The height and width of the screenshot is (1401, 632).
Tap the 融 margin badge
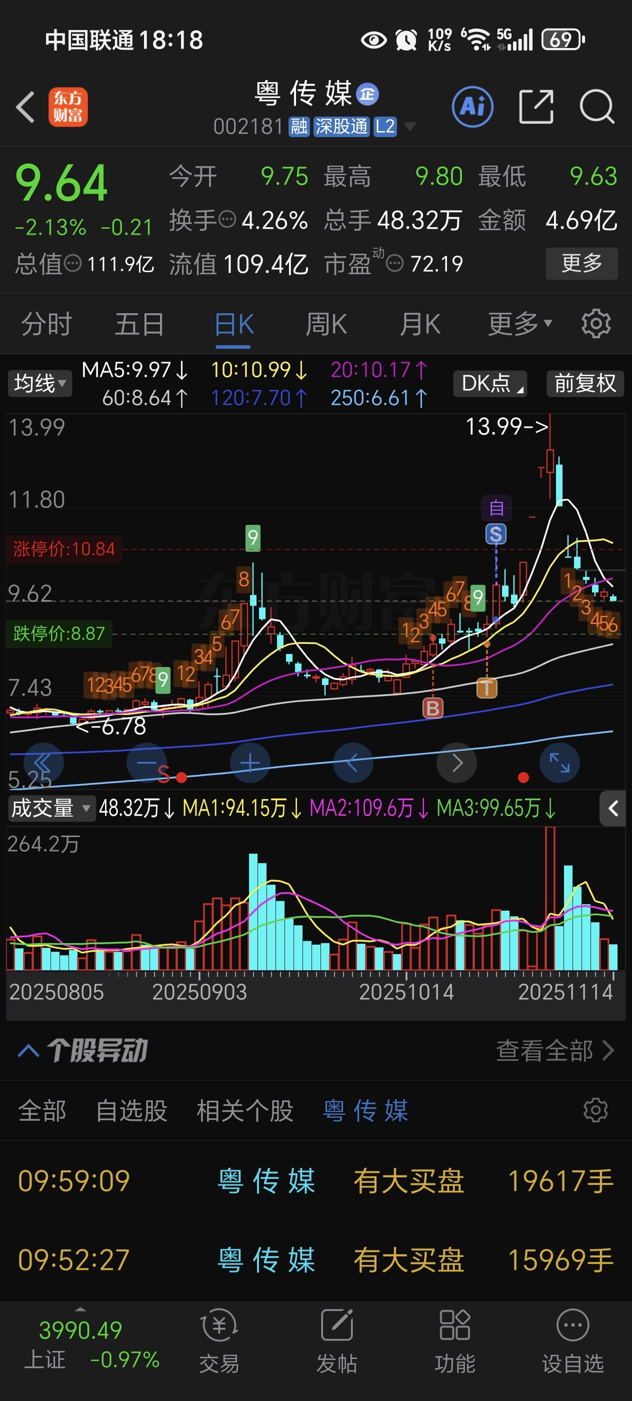coord(299,127)
